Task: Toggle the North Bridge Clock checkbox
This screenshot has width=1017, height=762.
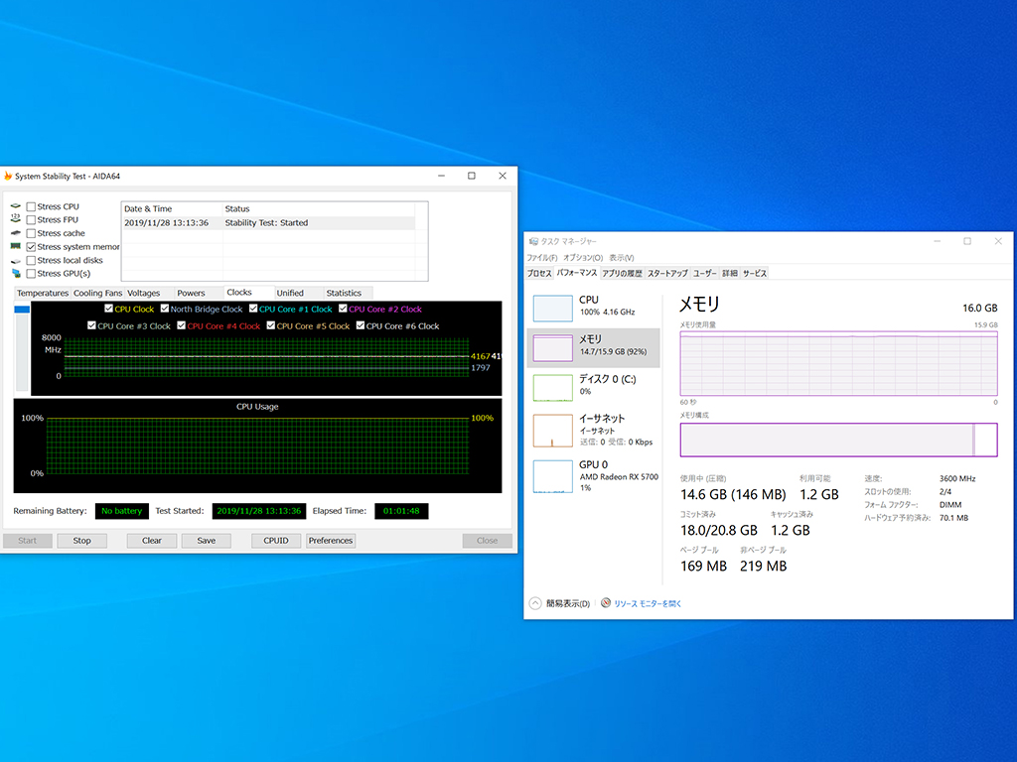Action: (165, 309)
